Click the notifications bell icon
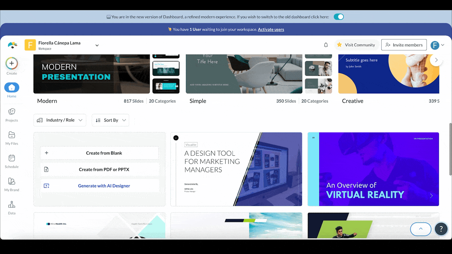The height and width of the screenshot is (254, 452). (x=326, y=45)
